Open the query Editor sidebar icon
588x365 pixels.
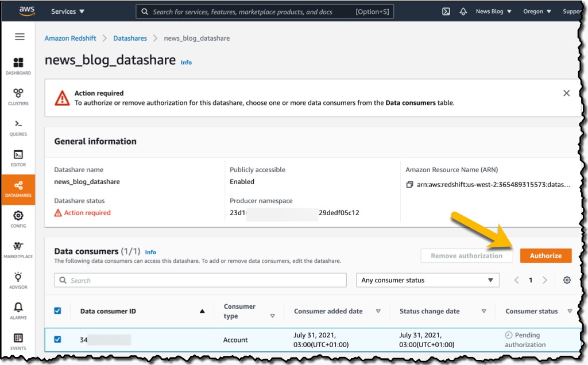pyautogui.click(x=18, y=158)
